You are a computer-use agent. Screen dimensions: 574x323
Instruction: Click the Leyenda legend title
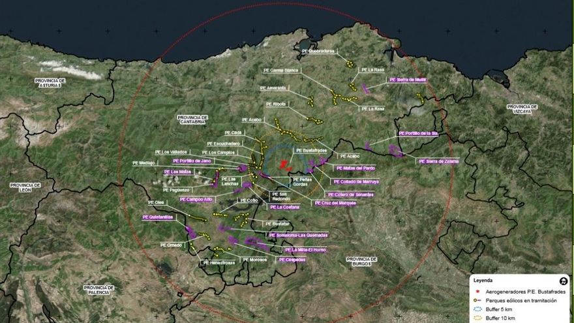[484, 279]
